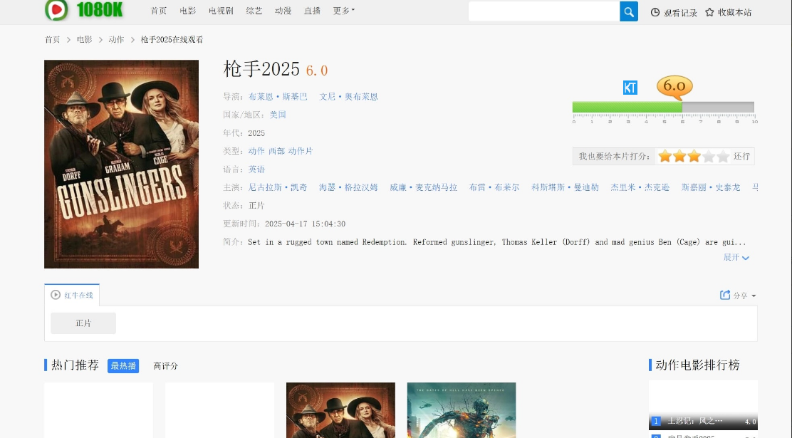Screen dimensions: 792x438
Task: Click the orange 6.0 score bubble
Action: point(674,87)
